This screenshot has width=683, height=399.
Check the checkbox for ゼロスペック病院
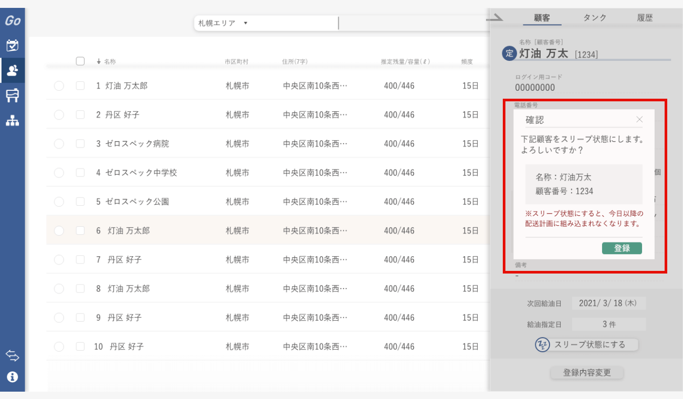80,143
